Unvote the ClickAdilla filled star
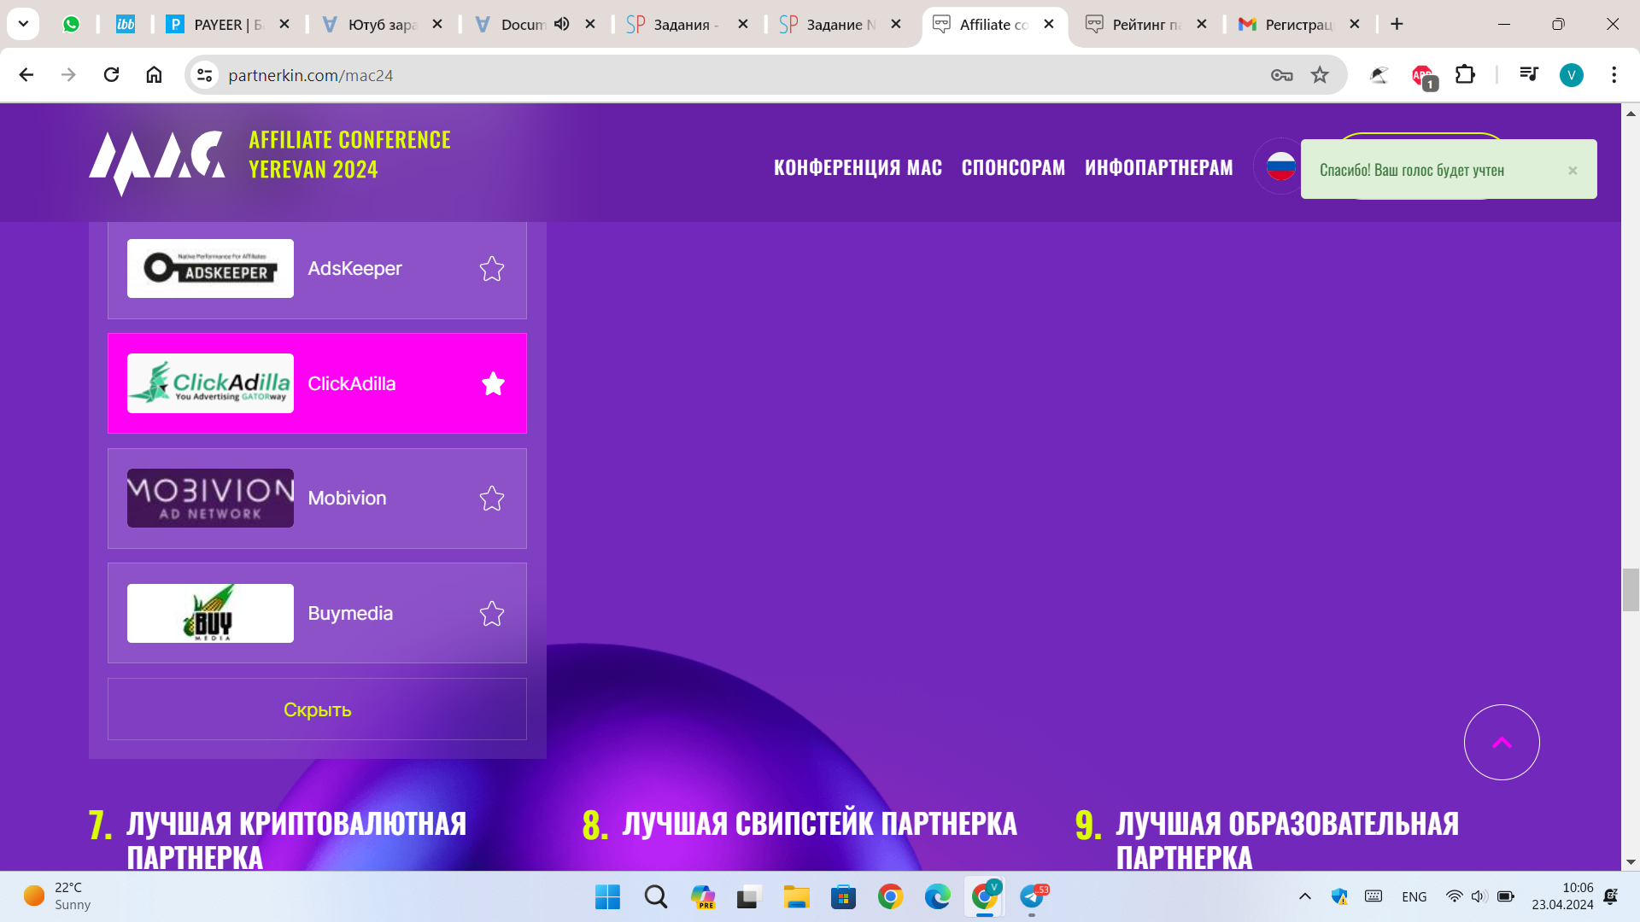 (493, 384)
